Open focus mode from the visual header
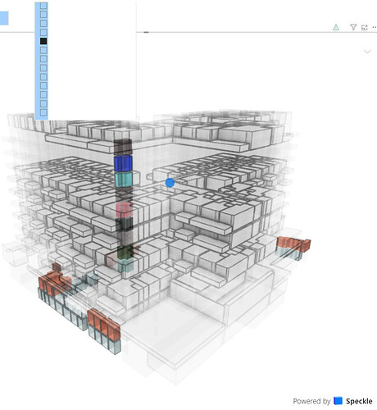This screenshot has width=377, height=410. pos(365,27)
